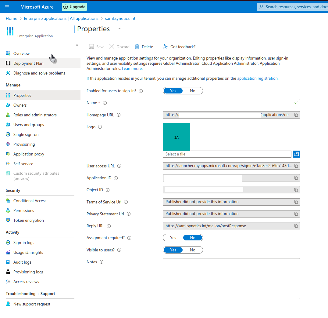Open Self-service menu item

click(x=40, y=164)
